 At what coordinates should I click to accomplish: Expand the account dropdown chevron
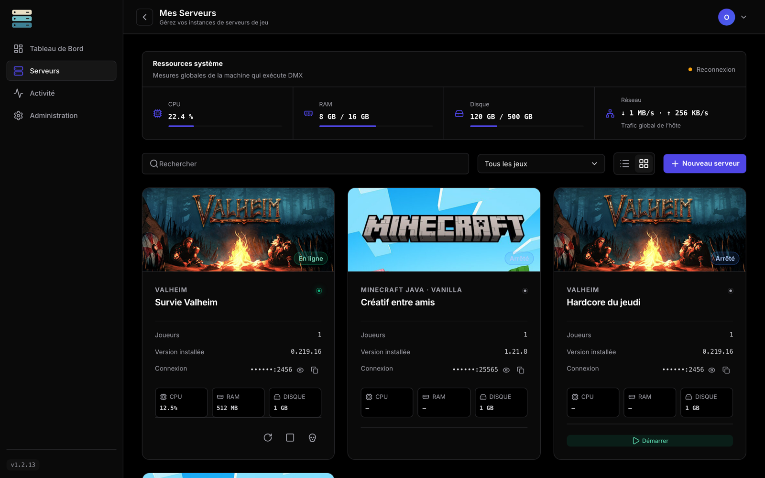click(743, 17)
